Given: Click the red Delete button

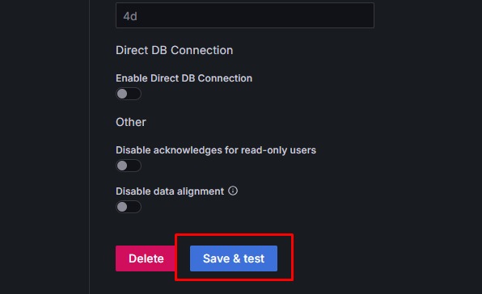Looking at the screenshot, I should click(146, 258).
